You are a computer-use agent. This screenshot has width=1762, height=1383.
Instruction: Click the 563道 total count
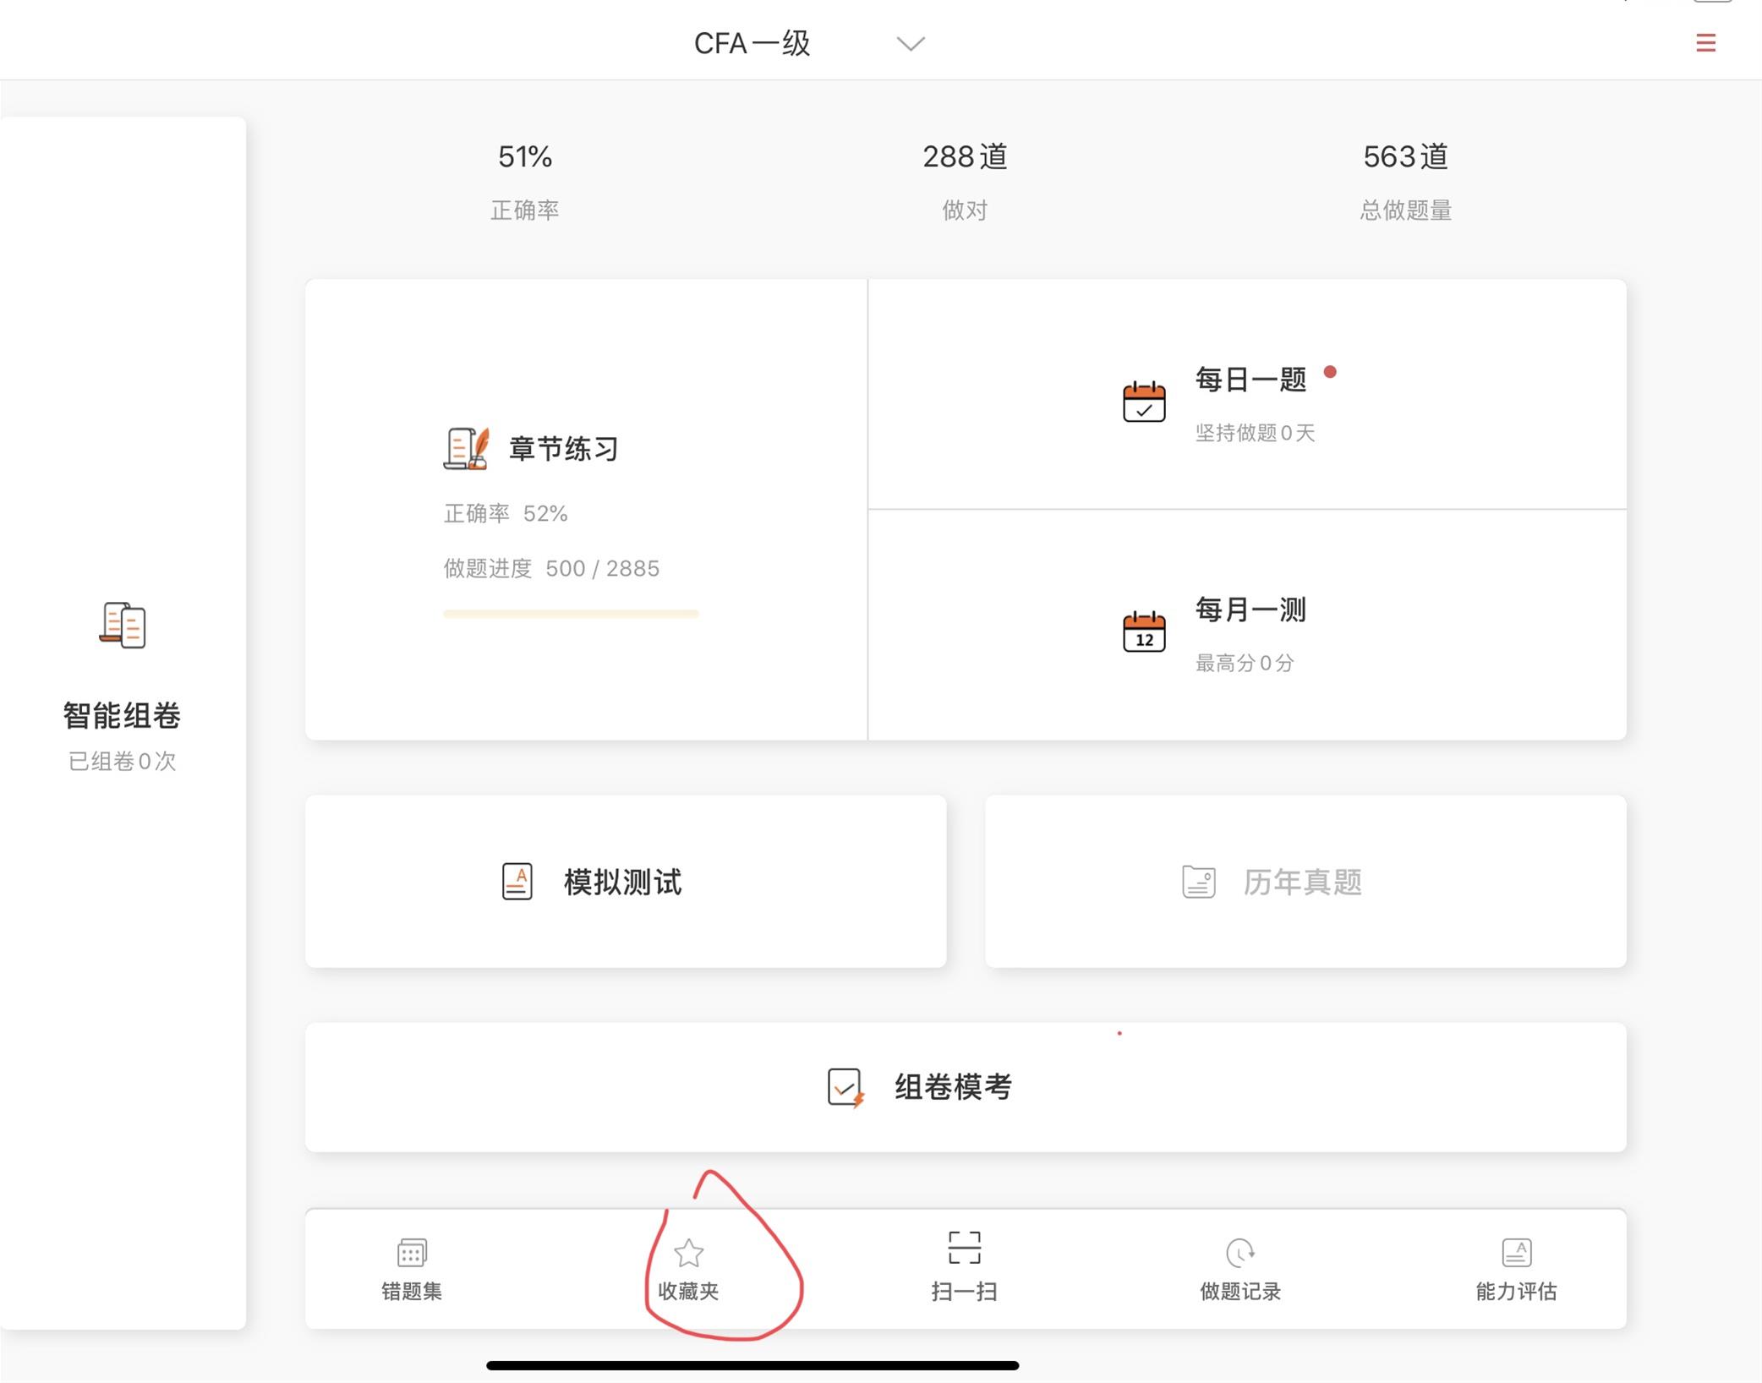tap(1405, 156)
